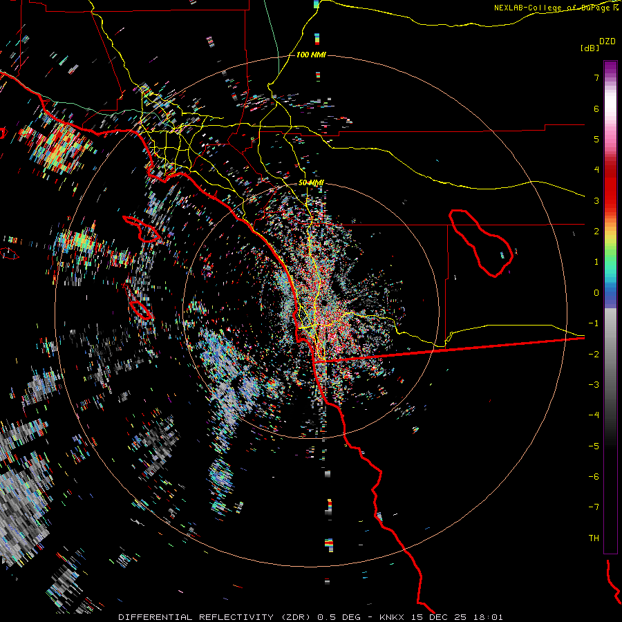This screenshot has width=622, height=622.
Task: Click the 0 value on the color scale
Action: [x=596, y=293]
